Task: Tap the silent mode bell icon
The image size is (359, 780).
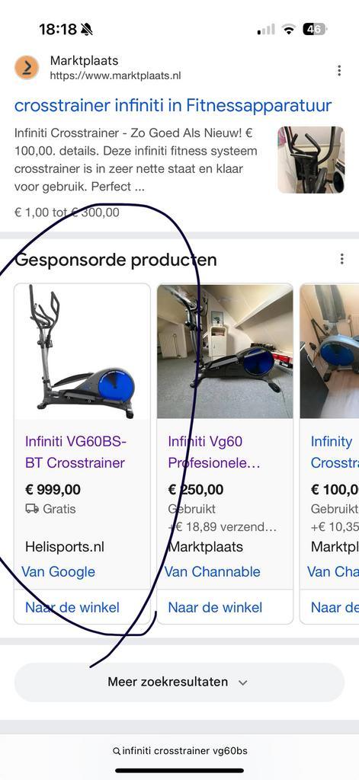Action: [87, 30]
